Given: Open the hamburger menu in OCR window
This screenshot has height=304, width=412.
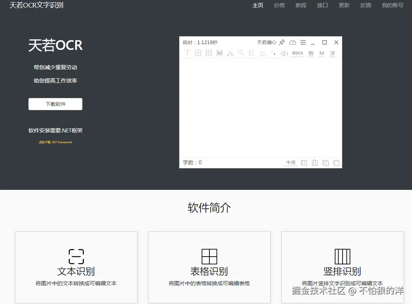Looking at the screenshot, I should (303, 42).
